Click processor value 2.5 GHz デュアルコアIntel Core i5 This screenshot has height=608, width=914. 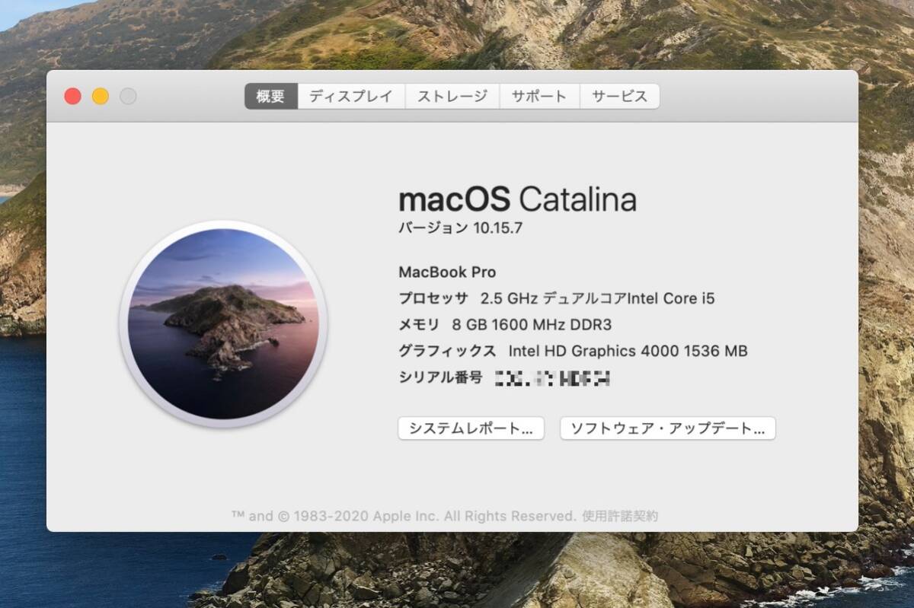click(598, 298)
